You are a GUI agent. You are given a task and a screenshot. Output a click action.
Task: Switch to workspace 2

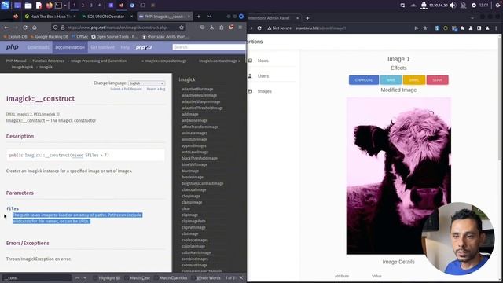pyautogui.click(x=83, y=6)
